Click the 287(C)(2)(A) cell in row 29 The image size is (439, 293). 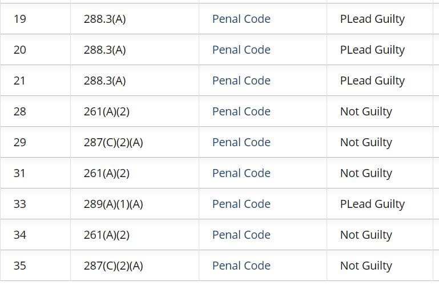click(113, 142)
